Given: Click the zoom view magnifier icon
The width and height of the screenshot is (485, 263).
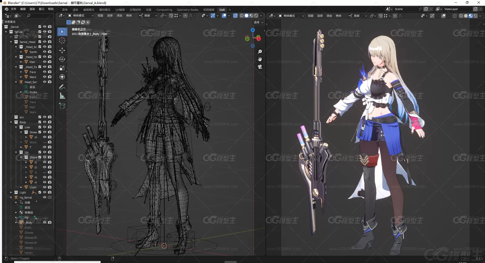Looking at the screenshot, I should (260, 52).
